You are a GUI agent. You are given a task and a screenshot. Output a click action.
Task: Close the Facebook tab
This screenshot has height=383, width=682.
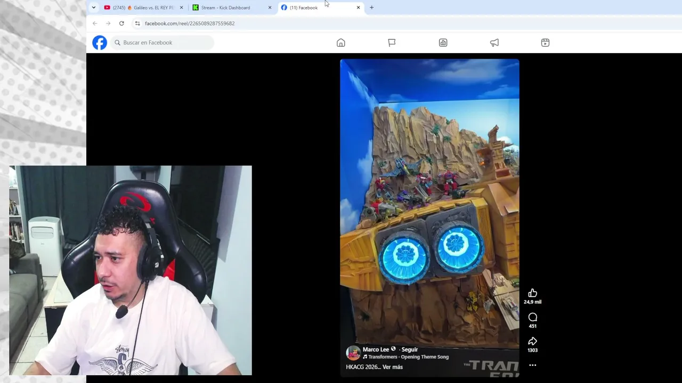pyautogui.click(x=358, y=7)
